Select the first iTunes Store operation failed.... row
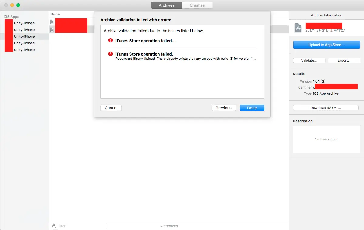The width and height of the screenshot is (364, 230). pyautogui.click(x=182, y=41)
